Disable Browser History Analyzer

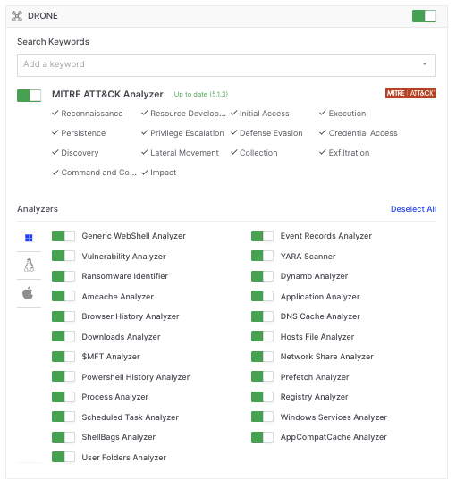click(x=63, y=316)
